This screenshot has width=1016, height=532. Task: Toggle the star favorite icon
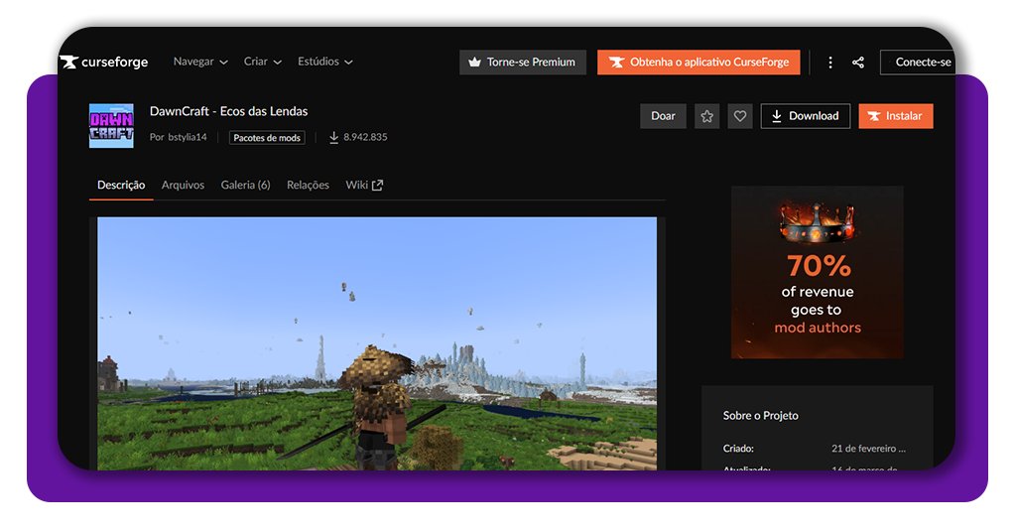(706, 116)
